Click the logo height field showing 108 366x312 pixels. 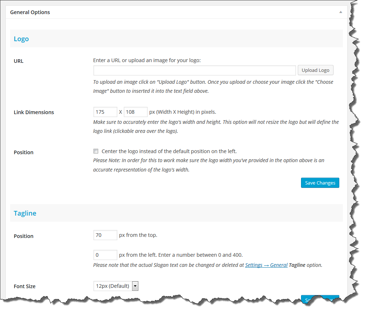pos(135,112)
